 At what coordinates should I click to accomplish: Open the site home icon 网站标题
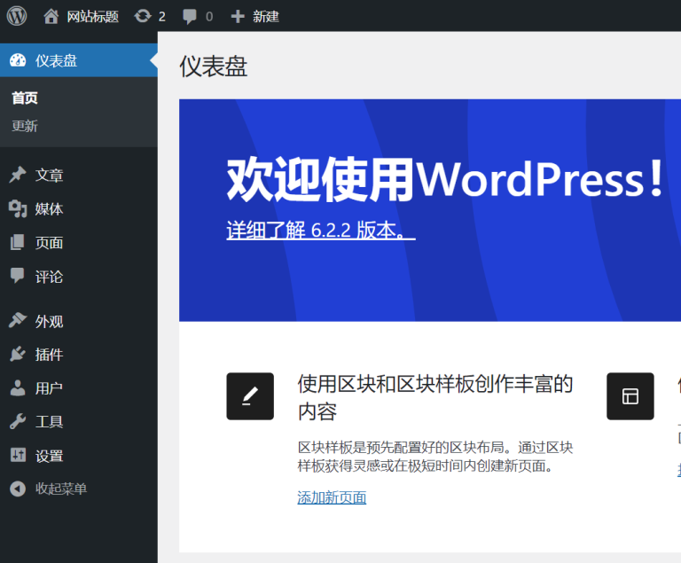pyautogui.click(x=51, y=16)
